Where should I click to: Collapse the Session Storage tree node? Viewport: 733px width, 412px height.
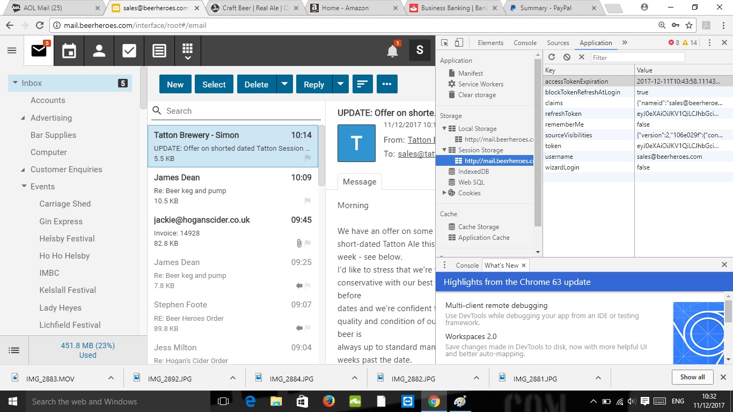[444, 150]
